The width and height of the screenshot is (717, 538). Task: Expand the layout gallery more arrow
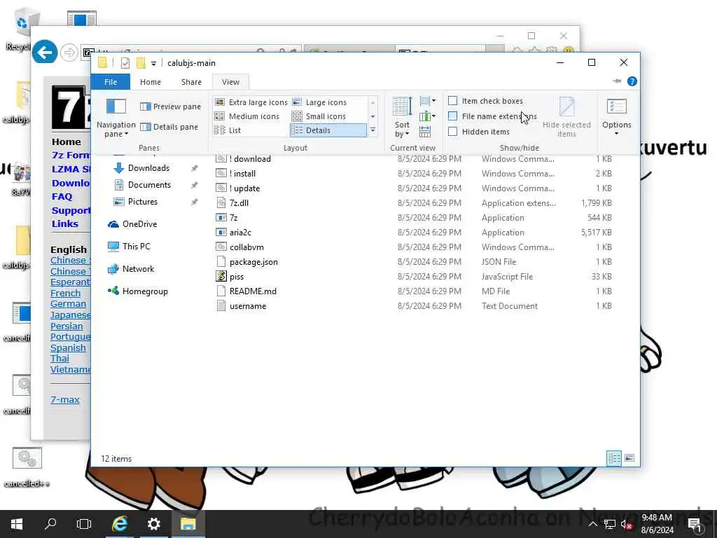[x=373, y=130]
